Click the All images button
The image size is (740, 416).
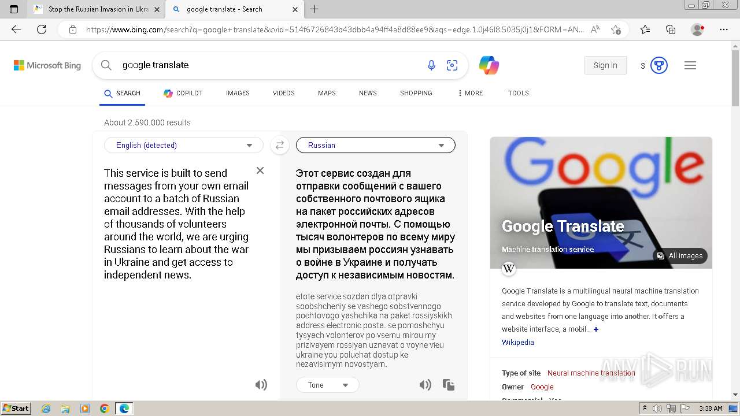coord(680,256)
